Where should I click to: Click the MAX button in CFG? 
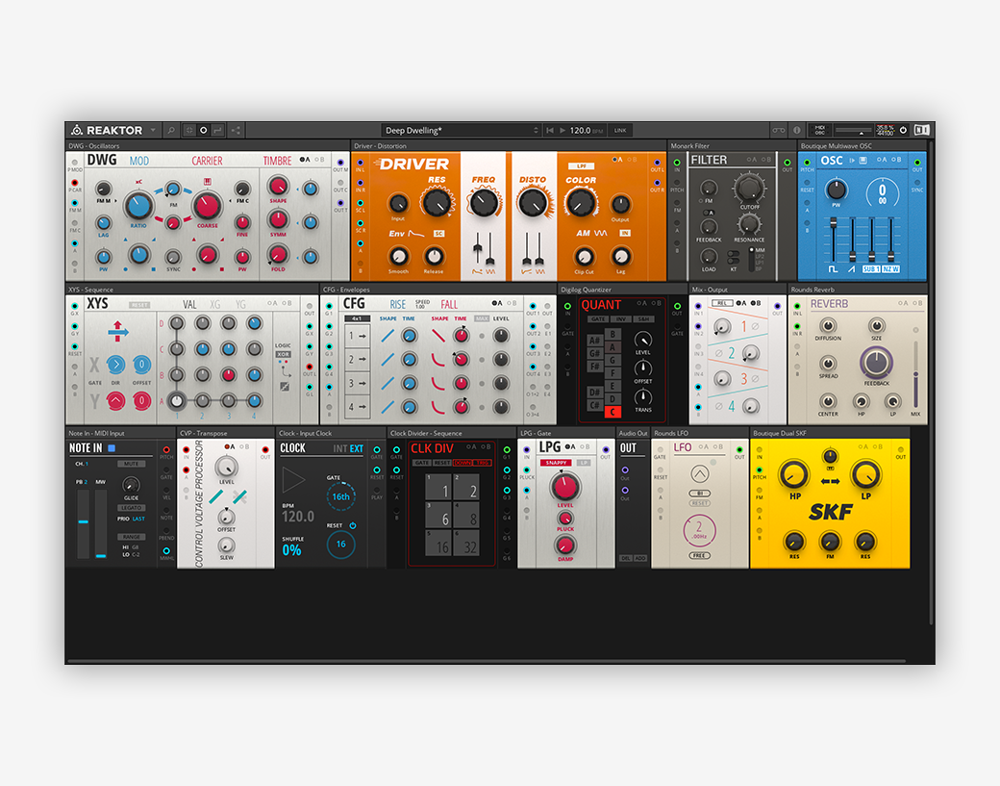pos(482,318)
